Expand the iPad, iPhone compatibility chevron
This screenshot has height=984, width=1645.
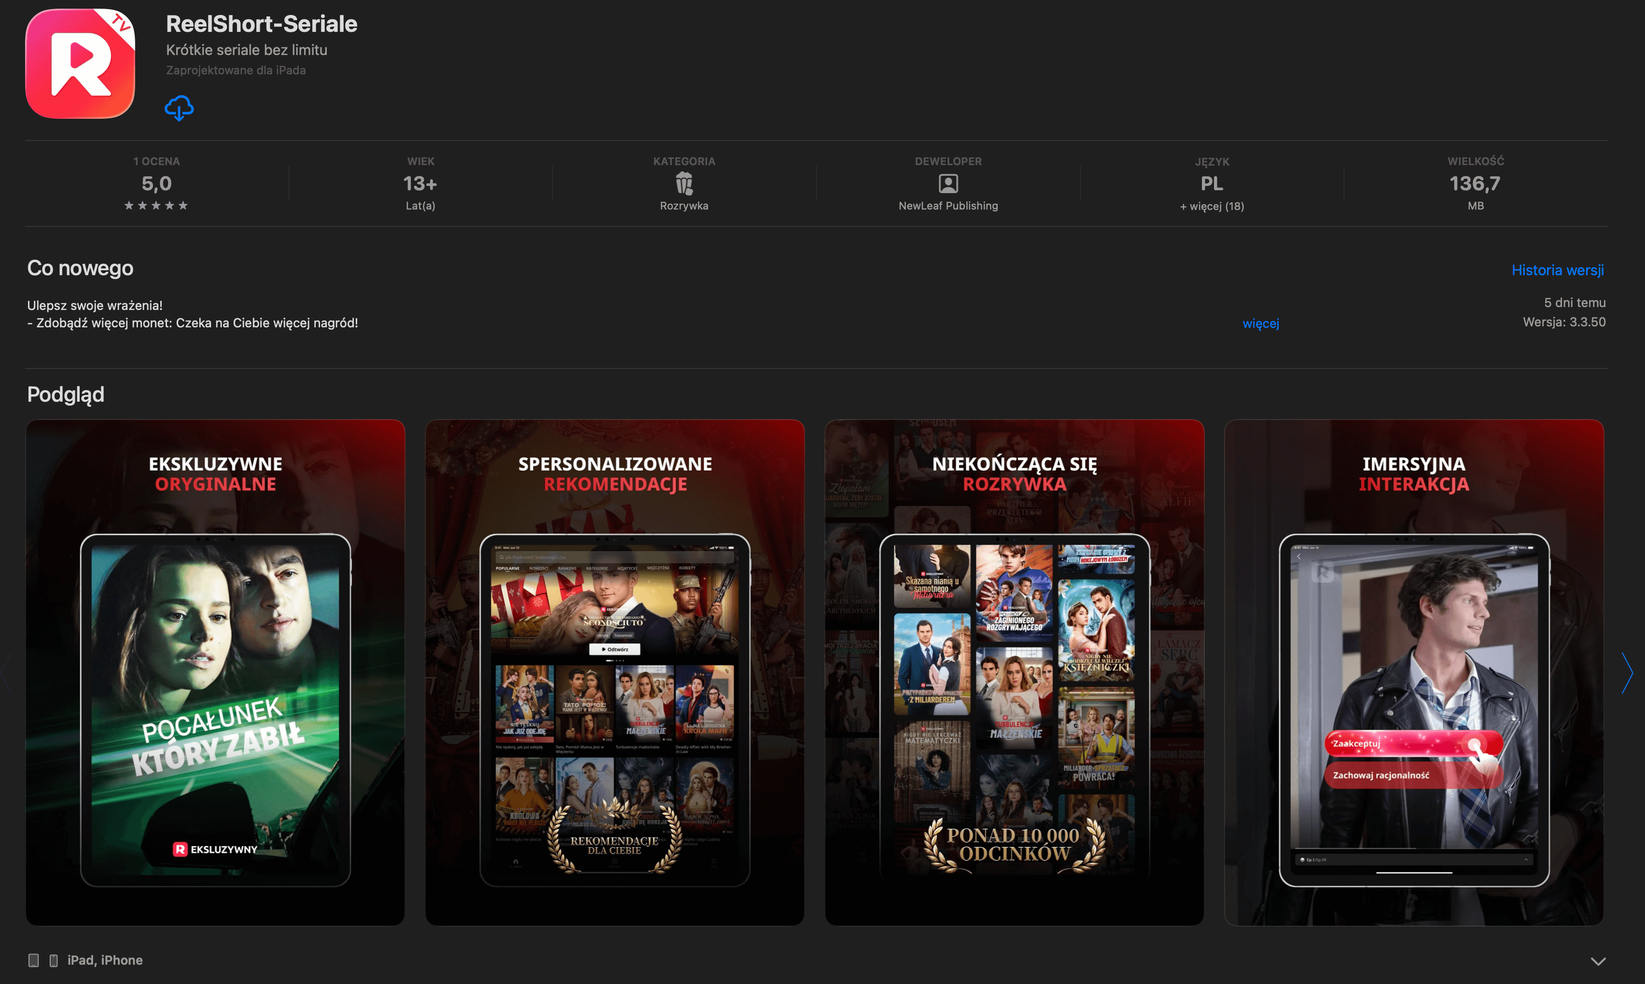click(1598, 961)
